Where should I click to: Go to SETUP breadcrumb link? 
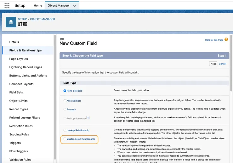[22, 19]
